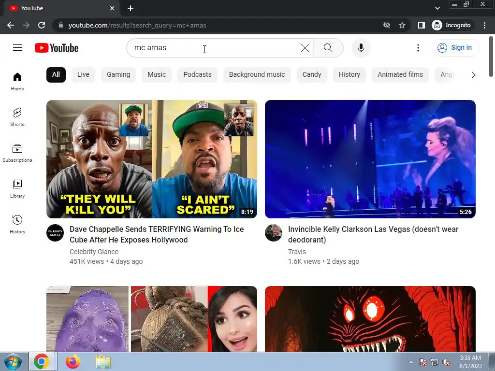This screenshot has height=371, width=495.
Task: Select the Candy filter chip
Action: click(x=312, y=75)
